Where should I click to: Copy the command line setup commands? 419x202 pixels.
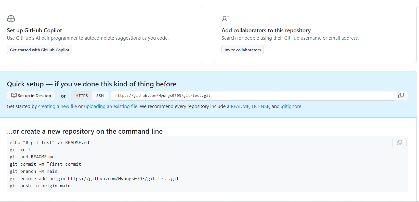399,143
